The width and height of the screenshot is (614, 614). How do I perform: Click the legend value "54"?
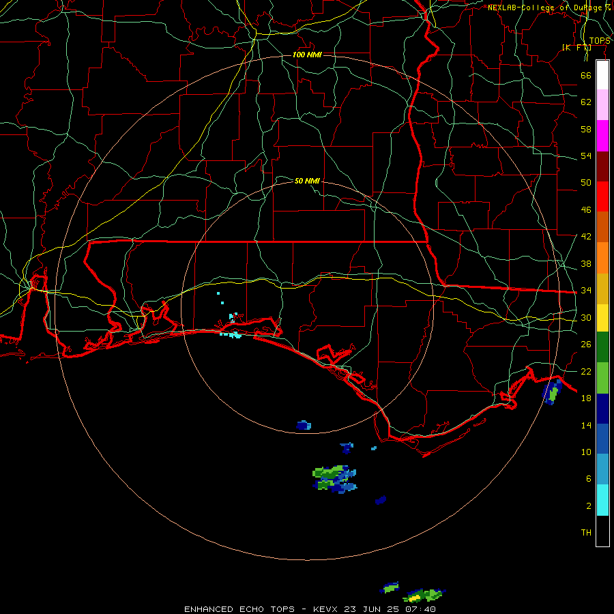(586, 156)
